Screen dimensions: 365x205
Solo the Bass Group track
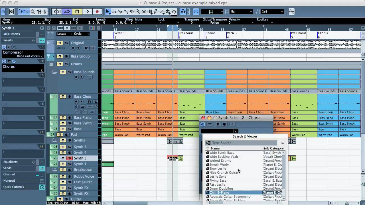point(66,56)
